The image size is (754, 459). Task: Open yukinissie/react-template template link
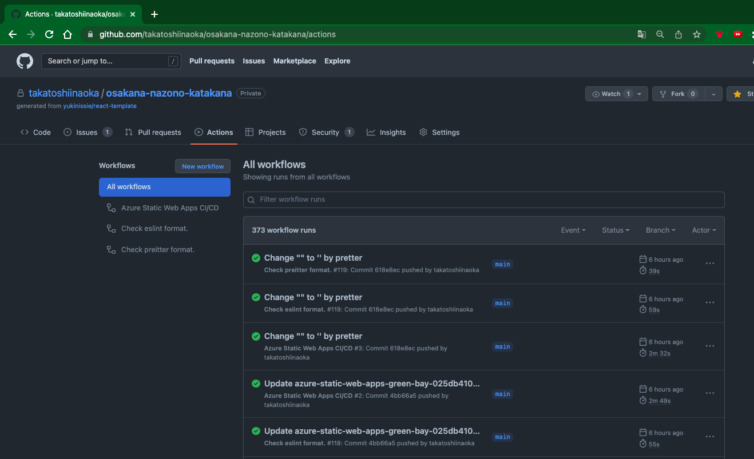click(x=100, y=106)
